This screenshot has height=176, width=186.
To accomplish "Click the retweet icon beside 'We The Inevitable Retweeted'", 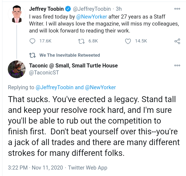I will point(33,55).
